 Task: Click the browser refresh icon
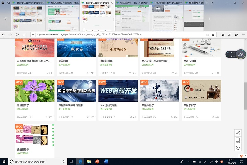(17, 35)
